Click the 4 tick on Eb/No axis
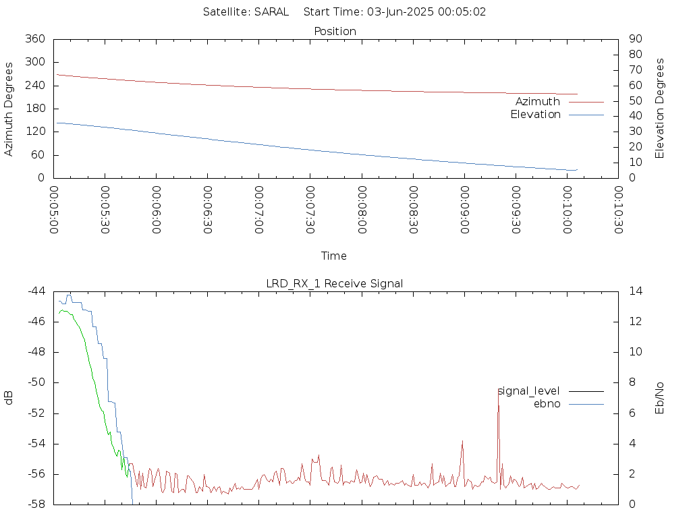The width and height of the screenshot is (691, 518). pyautogui.click(x=632, y=444)
